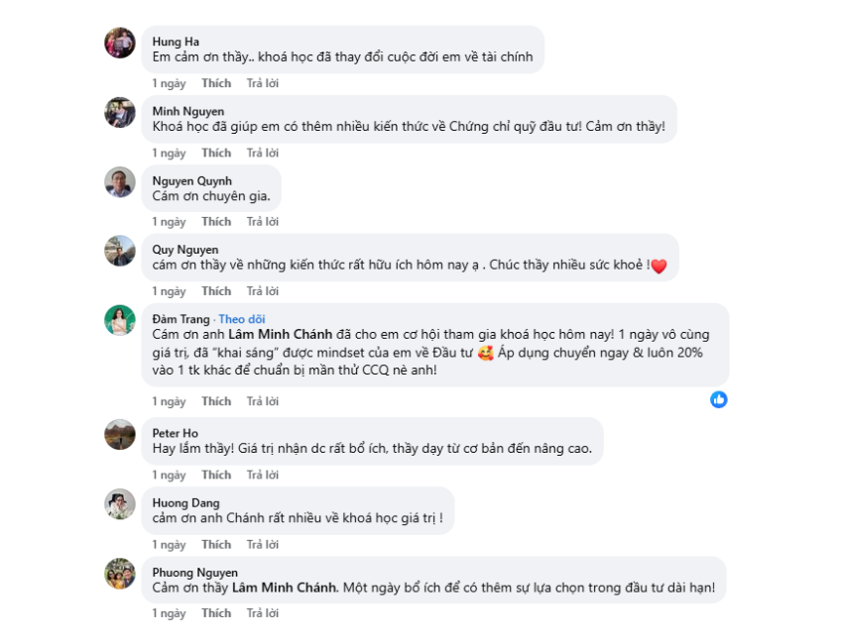
Task: Open Phuong Nguyen's profile picture
Action: tap(120, 573)
